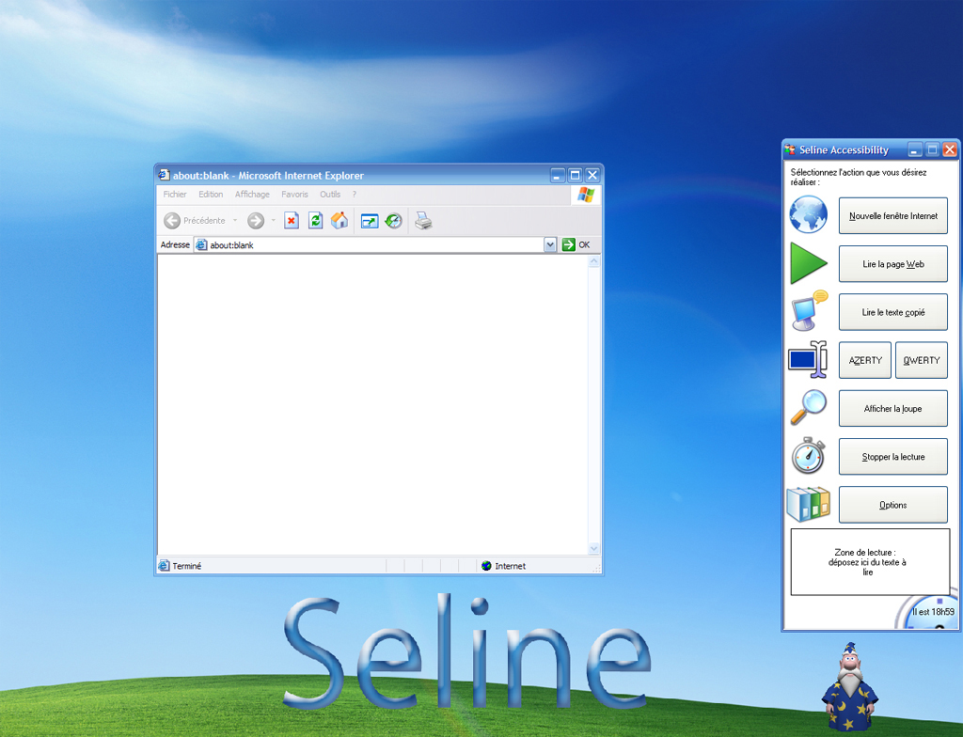Click the Zone de lecture text area
The width and height of the screenshot is (963, 737).
pyautogui.click(x=870, y=561)
